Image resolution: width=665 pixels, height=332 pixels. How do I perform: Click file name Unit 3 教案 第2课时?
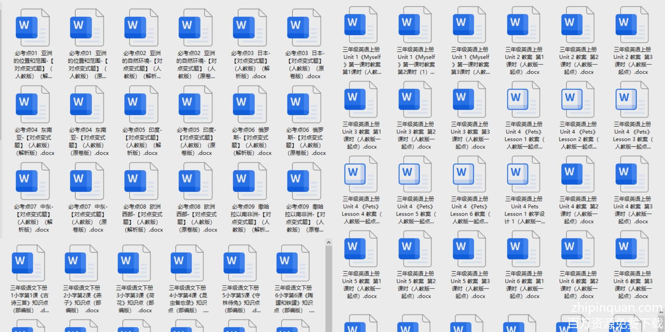click(x=415, y=135)
